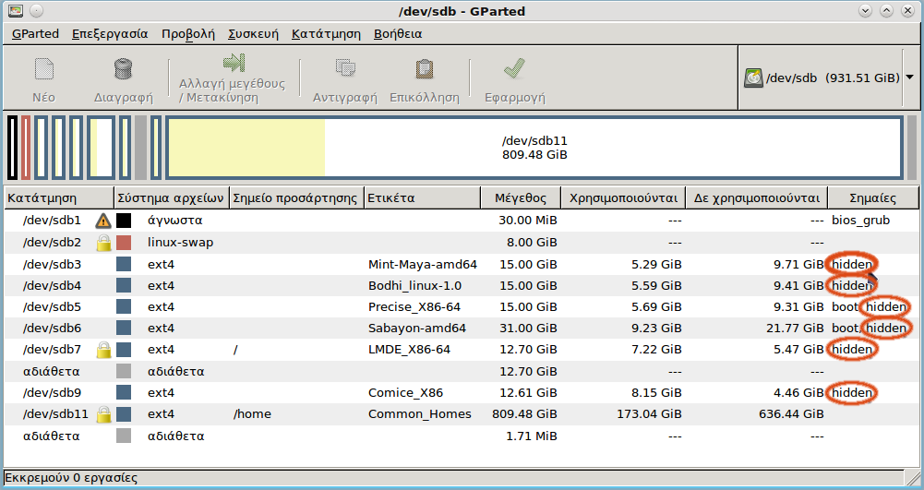Image resolution: width=924 pixels, height=490 pixels.
Task: Click the linux-swap red color swatch
Action: 124,243
